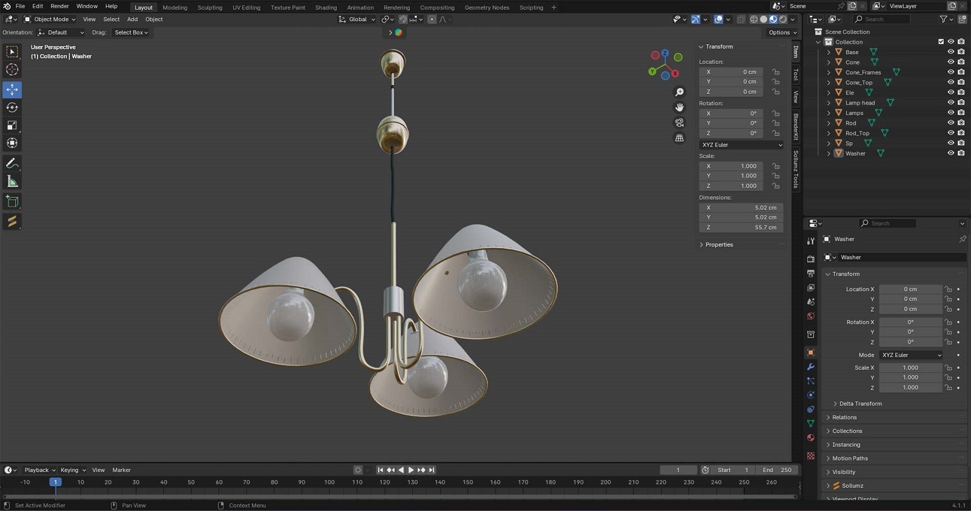Screen dimensions: 971x511
Task: Hide the Cone_Frames object eye icon
Action: [951, 72]
